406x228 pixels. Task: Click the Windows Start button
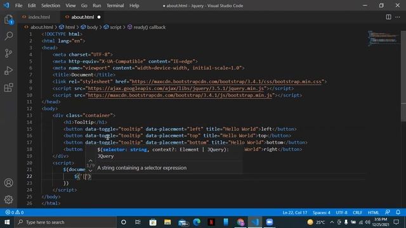tap(7, 222)
